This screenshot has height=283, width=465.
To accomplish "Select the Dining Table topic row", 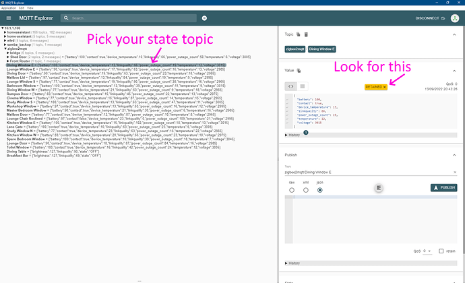I will [x=53, y=152].
